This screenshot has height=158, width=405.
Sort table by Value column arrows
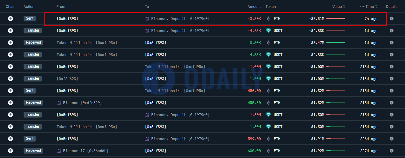(x=344, y=7)
